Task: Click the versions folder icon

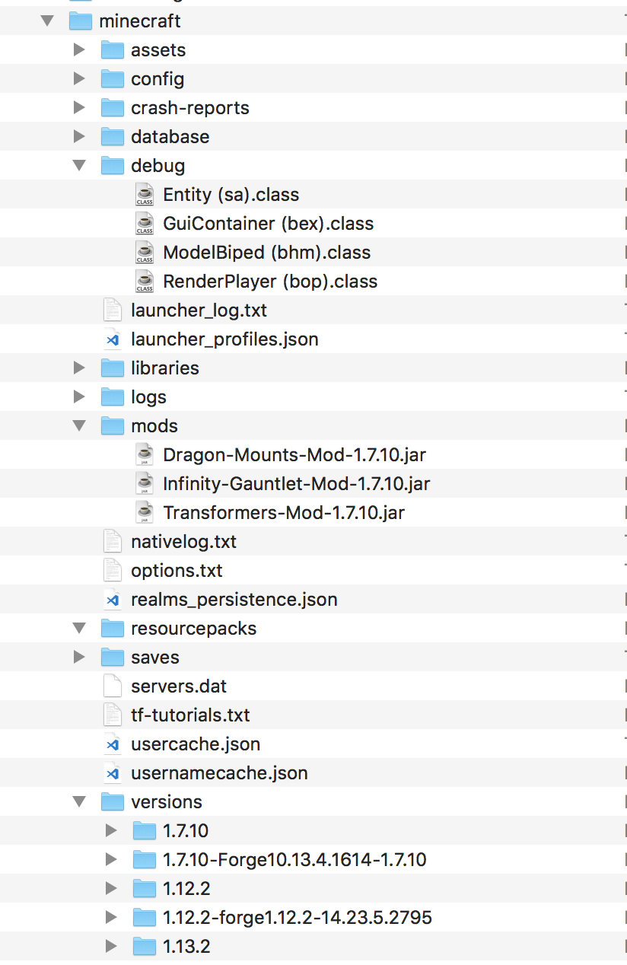Action: click(112, 801)
